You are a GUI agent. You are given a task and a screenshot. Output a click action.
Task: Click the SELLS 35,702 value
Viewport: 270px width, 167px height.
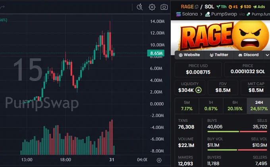pyautogui.click(x=260, y=127)
